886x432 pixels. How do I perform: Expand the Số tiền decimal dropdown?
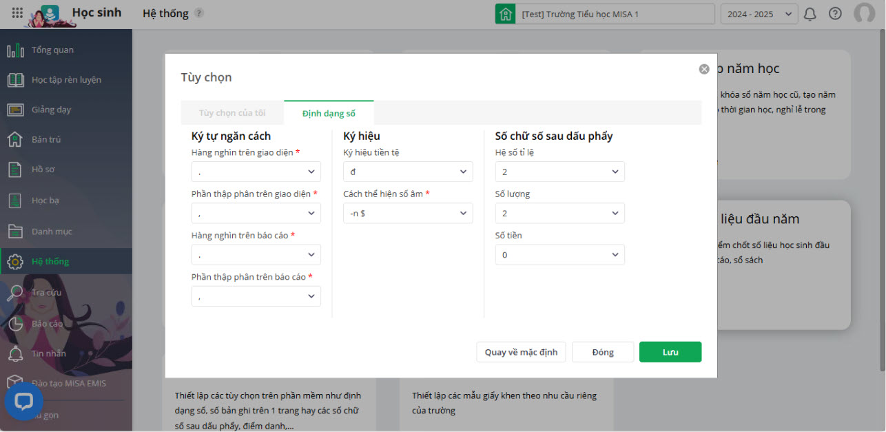(x=559, y=255)
